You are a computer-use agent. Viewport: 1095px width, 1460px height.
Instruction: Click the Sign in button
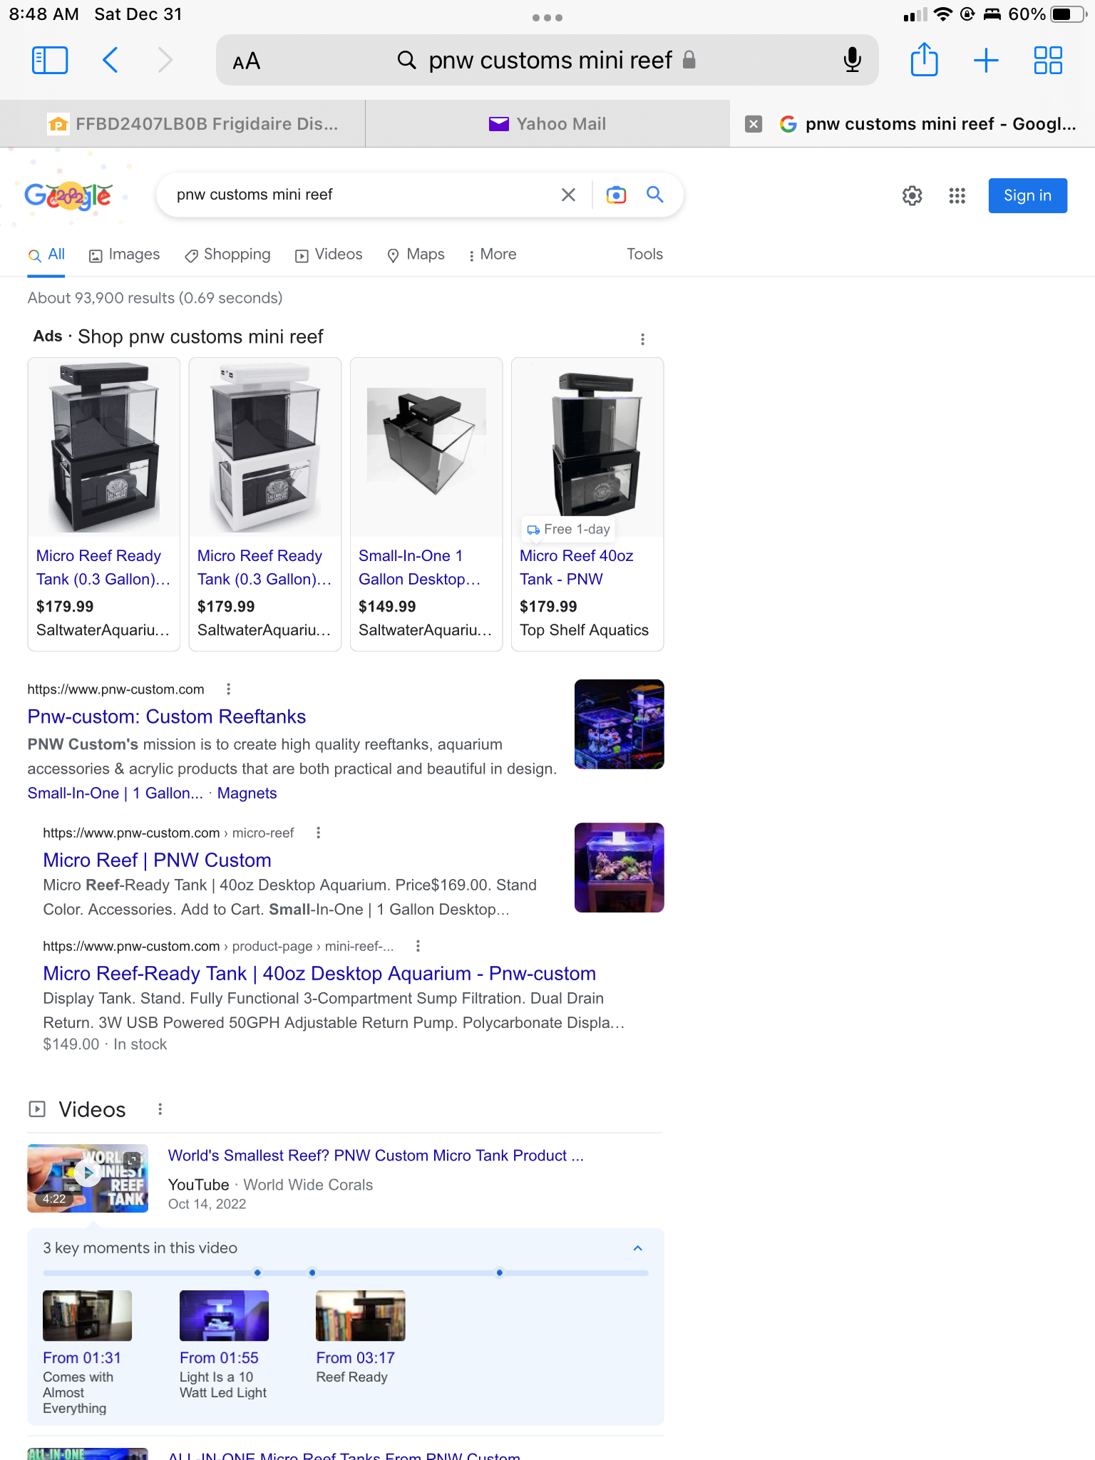(x=1027, y=195)
